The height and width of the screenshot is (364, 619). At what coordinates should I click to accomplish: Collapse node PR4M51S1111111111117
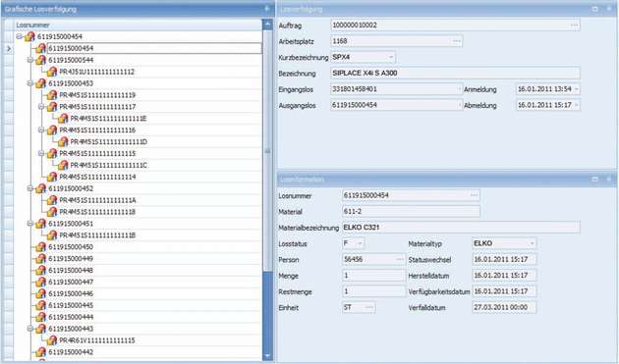pyautogui.click(x=40, y=107)
